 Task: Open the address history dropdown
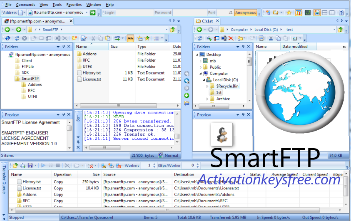(87, 12)
